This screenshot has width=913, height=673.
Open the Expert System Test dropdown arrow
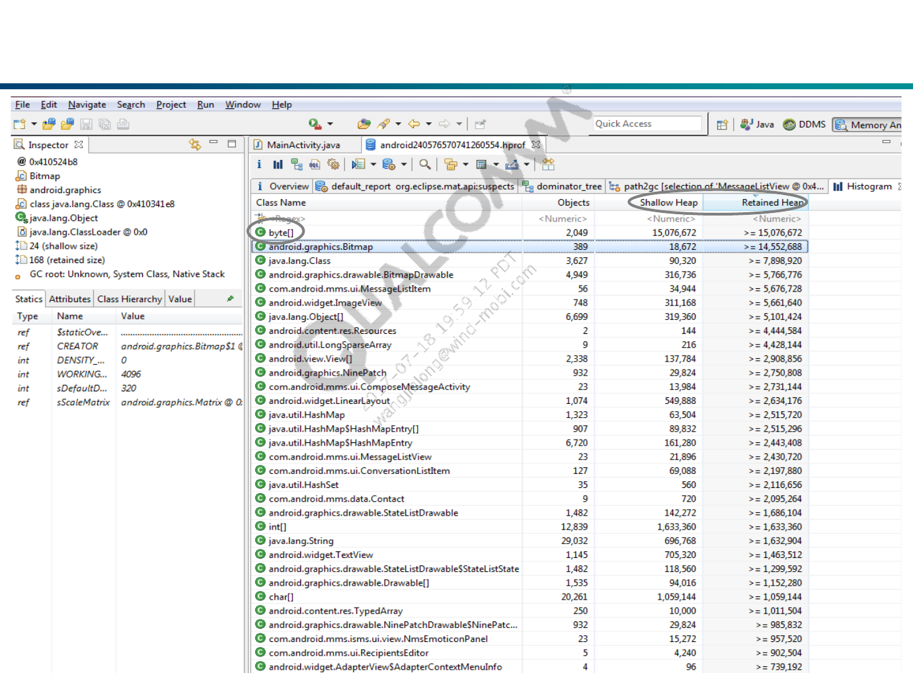(x=373, y=164)
